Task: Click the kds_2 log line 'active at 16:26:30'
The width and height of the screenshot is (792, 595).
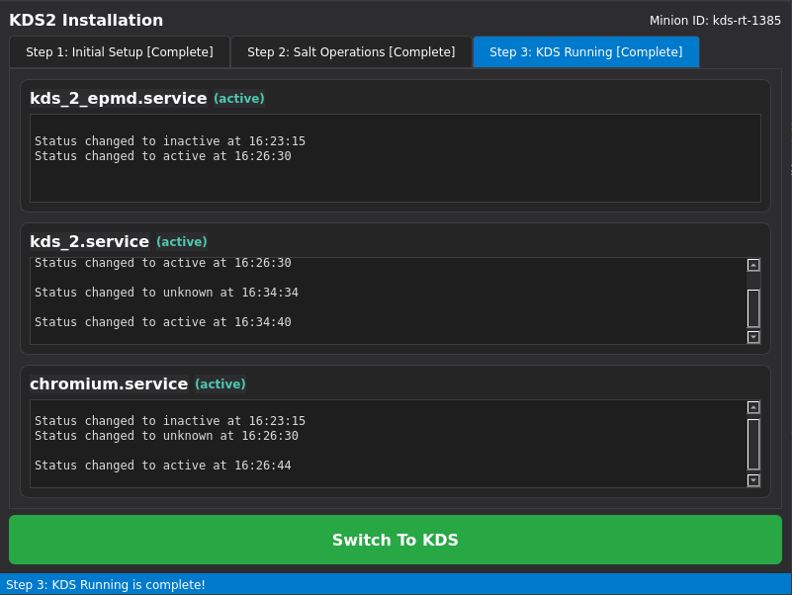Action: [x=163, y=263]
